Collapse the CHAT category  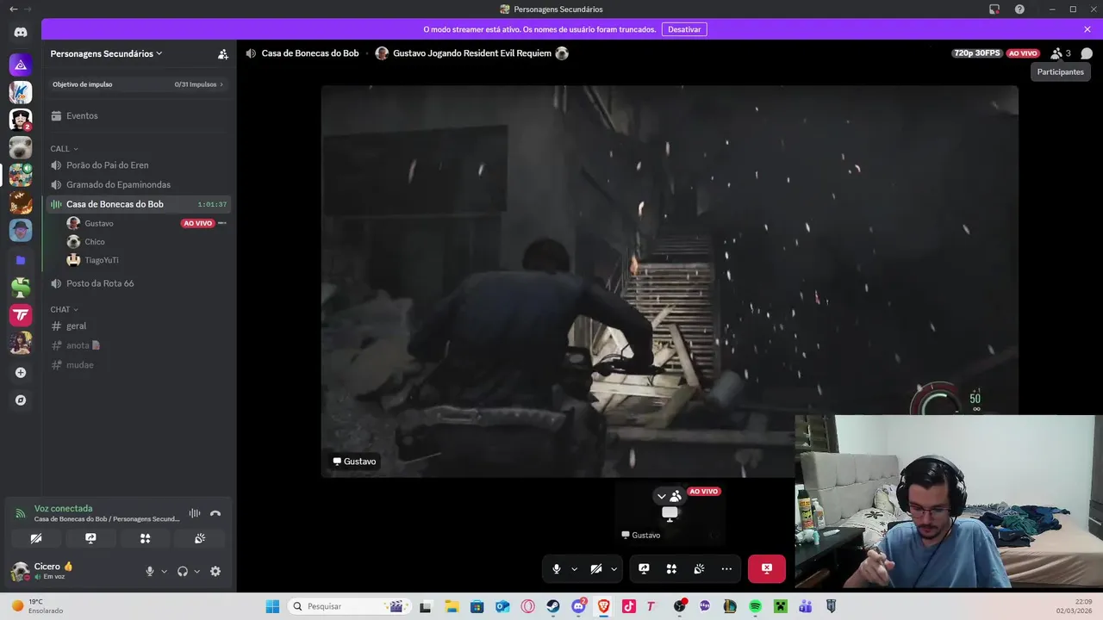(x=64, y=309)
